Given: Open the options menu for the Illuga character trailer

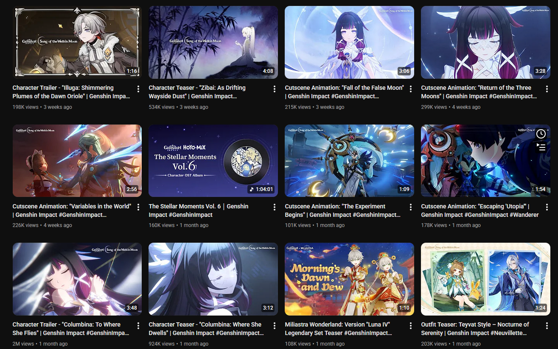Looking at the screenshot, I should [x=138, y=89].
